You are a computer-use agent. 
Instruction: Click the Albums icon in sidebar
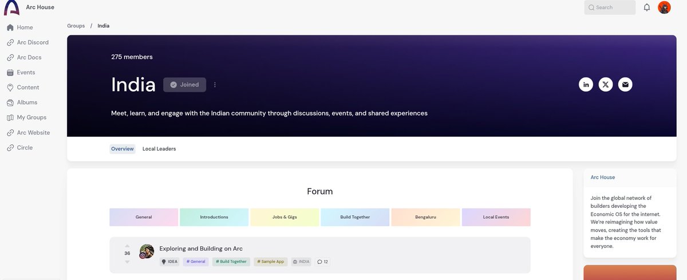point(10,102)
